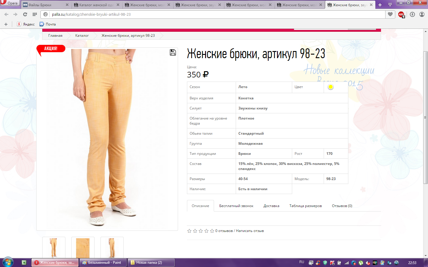This screenshot has width=428, height=267.
Task: Open the Opera menu button
Action: tap(10, 3)
